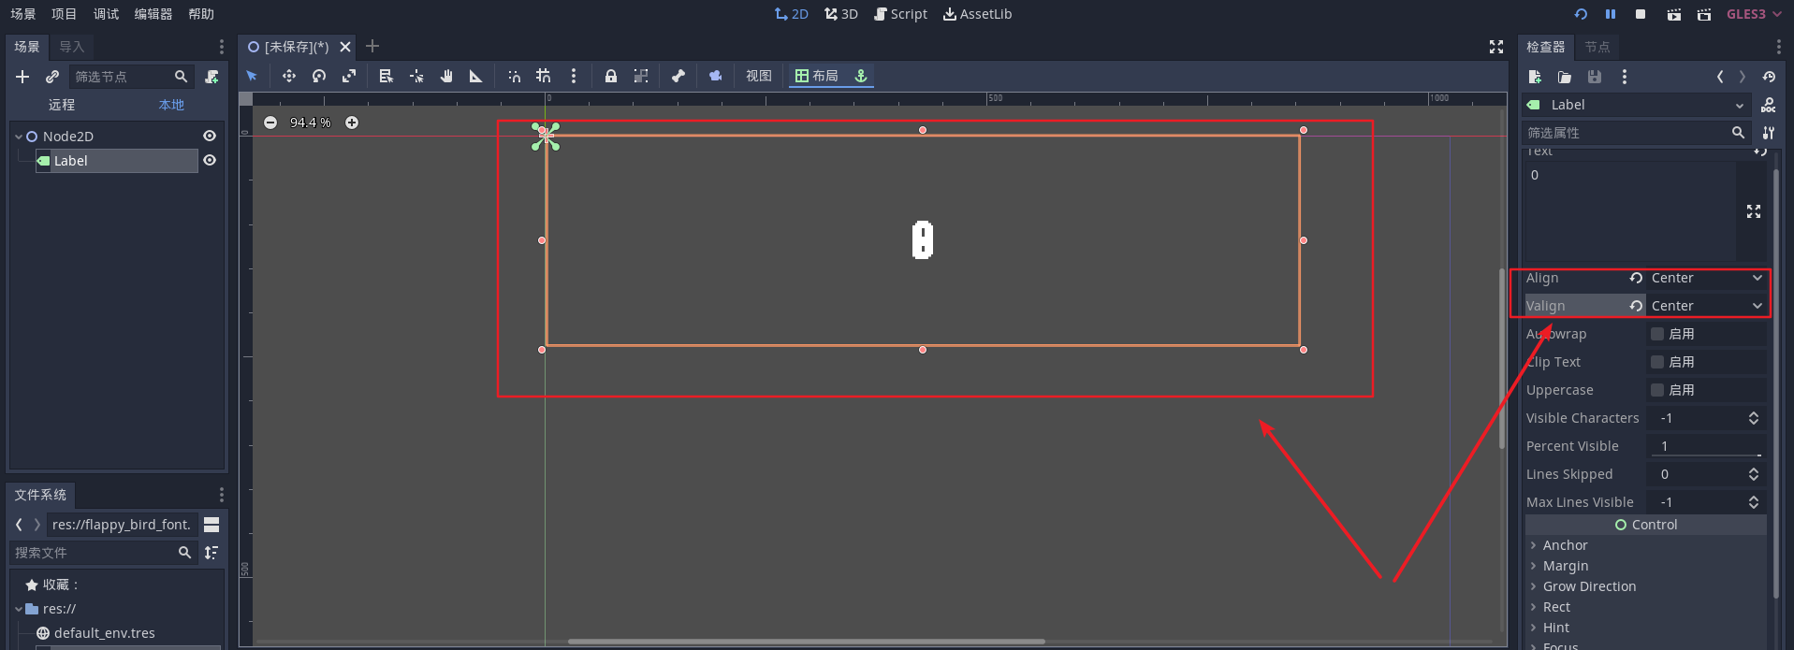Open the skeleton bone options icon
The height and width of the screenshot is (650, 1794).
[678, 76]
